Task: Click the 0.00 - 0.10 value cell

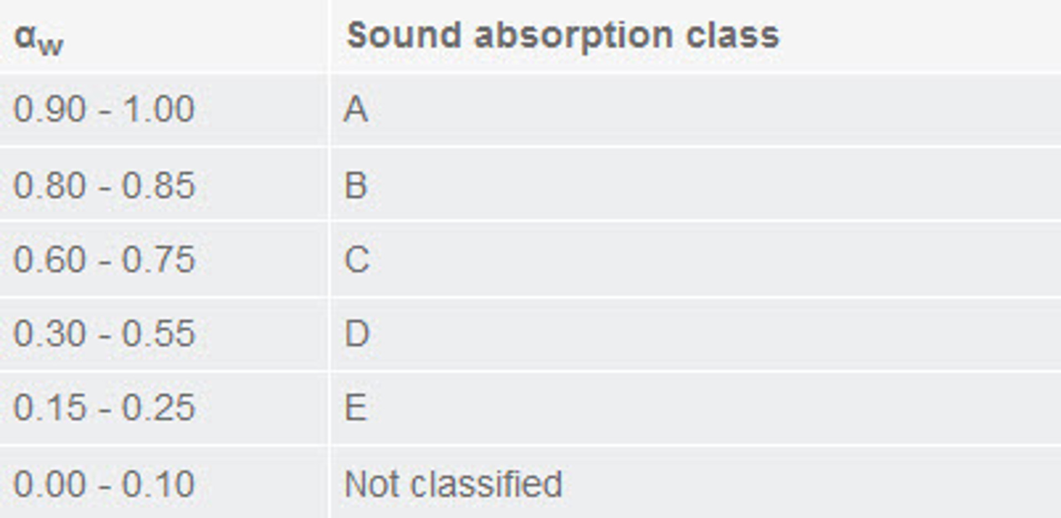Action: click(104, 484)
